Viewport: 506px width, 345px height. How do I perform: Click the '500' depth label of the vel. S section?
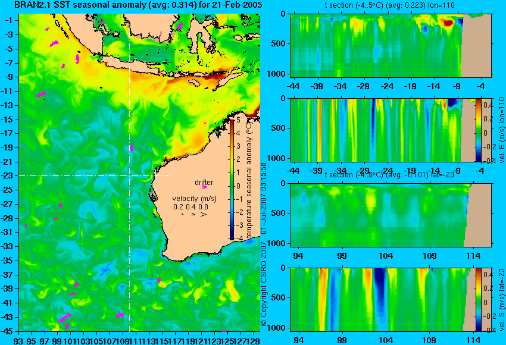pyautogui.click(x=279, y=297)
